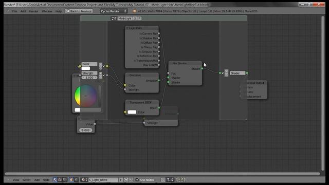Open the Cycles Render engine dropdown
Screen dimensions: 329x185
click(114, 11)
